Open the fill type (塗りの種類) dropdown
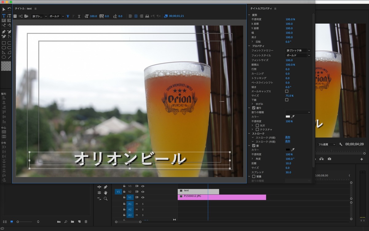This screenshot has height=231, width=369. [298, 112]
